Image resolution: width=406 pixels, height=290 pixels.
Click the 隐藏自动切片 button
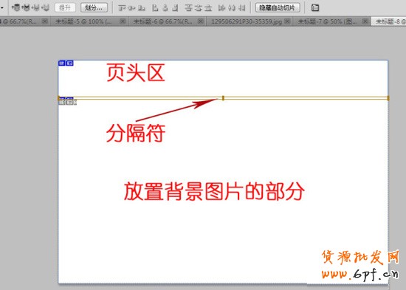(278, 7)
